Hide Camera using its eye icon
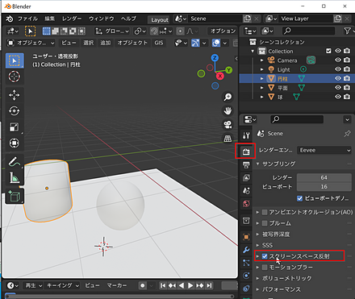This screenshot has width=355, height=299. 338,60
